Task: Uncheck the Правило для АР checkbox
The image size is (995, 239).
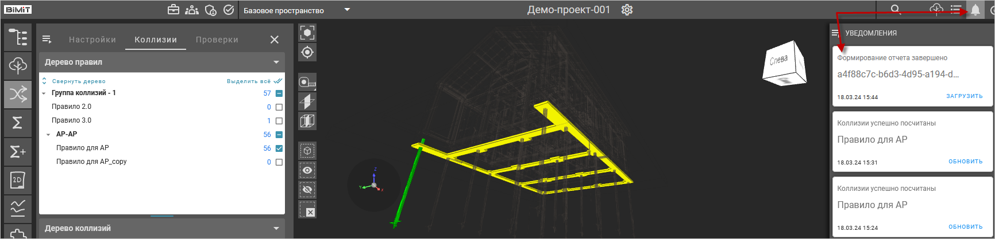Action: (279, 148)
